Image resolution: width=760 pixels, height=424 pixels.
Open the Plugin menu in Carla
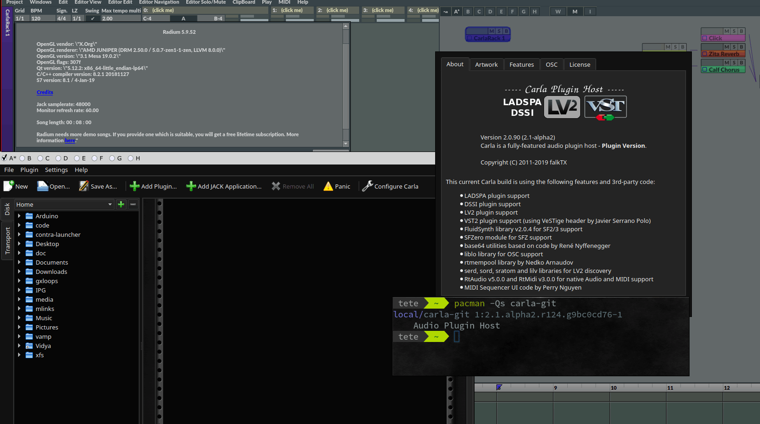[29, 170]
